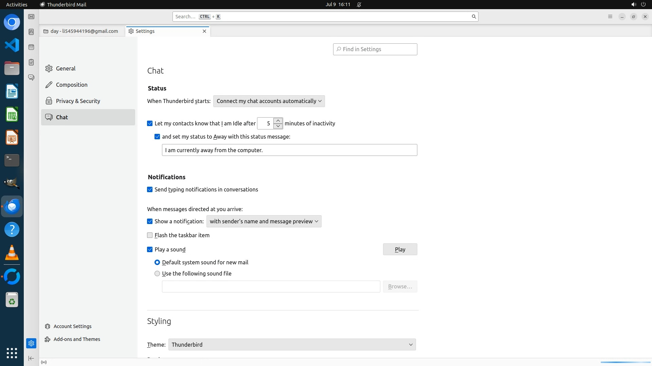Screen dimensions: 652x366
Task: Expand the When Thunderbird starts dropdown
Action: pos(269,101)
